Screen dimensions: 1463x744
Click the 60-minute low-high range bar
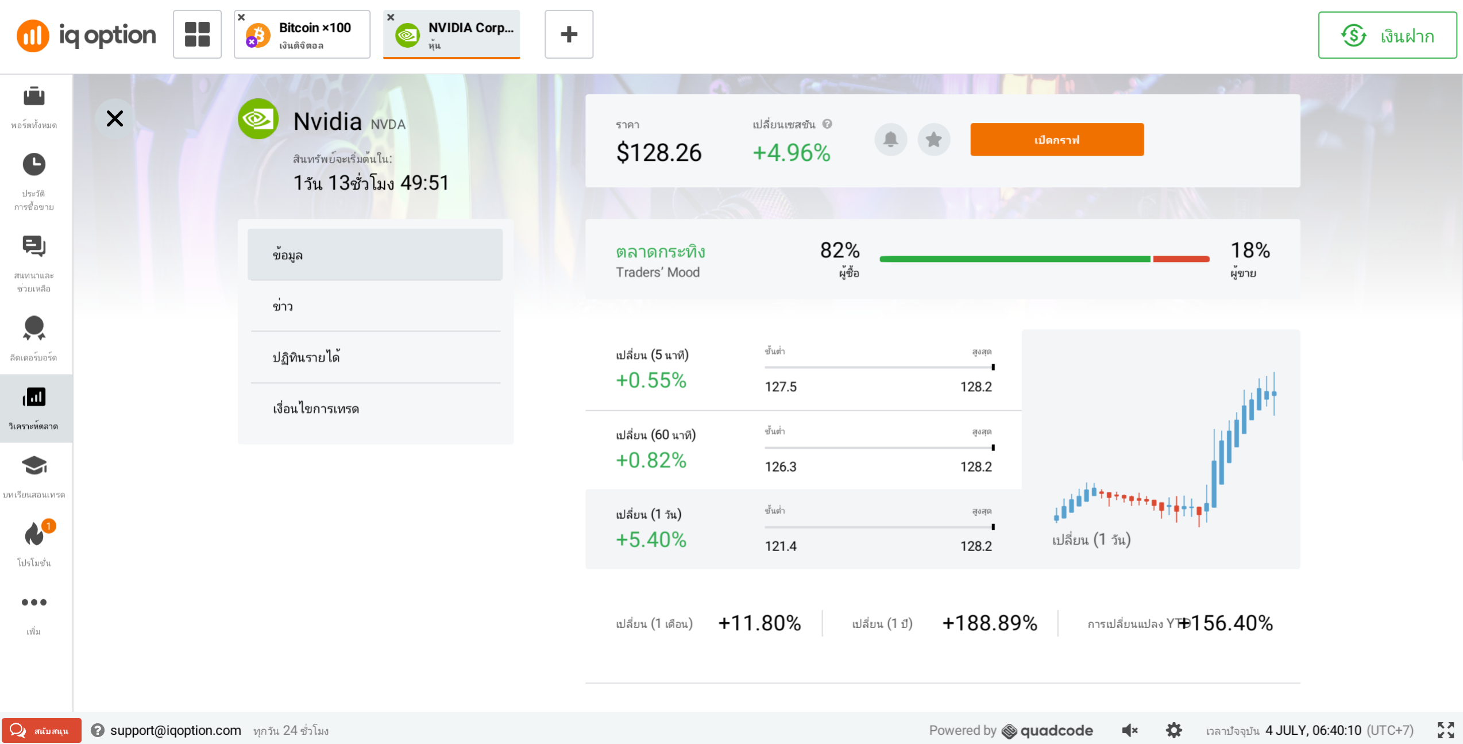click(879, 448)
